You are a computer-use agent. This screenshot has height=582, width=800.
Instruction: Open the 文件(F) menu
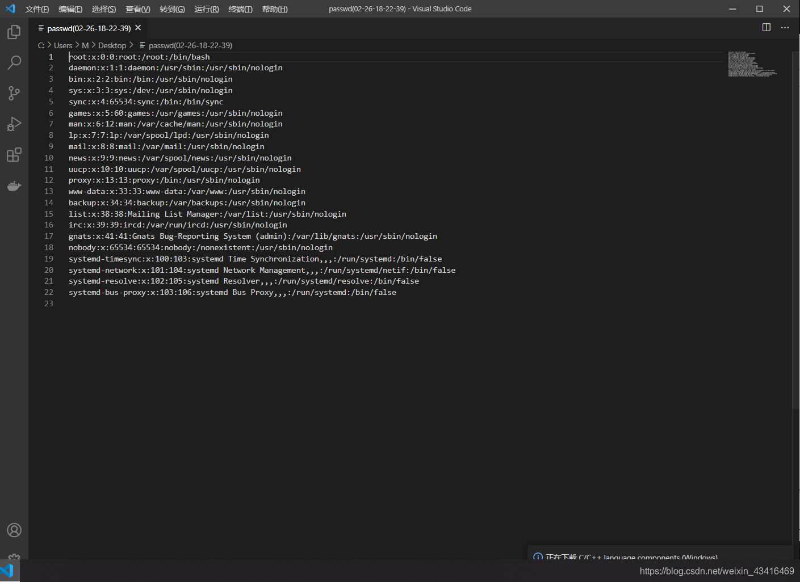tap(37, 9)
